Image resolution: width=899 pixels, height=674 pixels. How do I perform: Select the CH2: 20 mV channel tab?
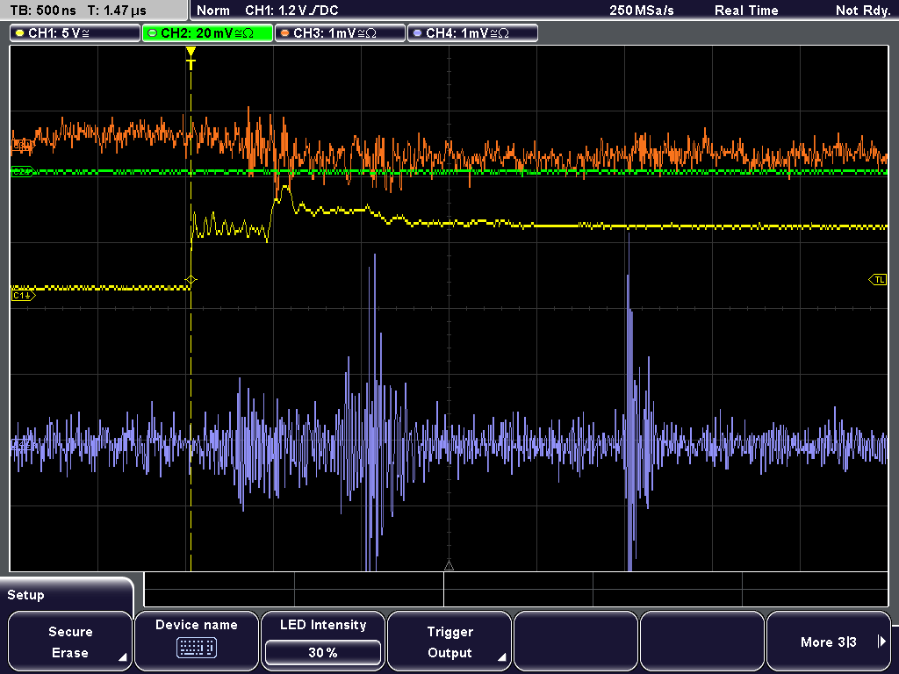pos(207,33)
